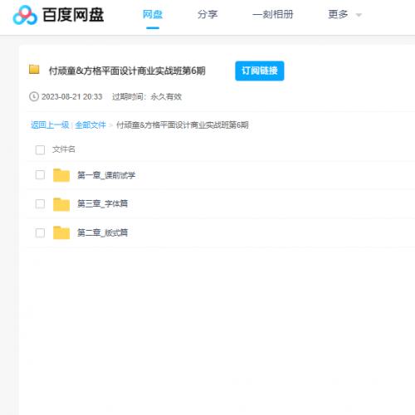415x415 pixels.
Task: Click the Baidu Netdisk cloud logo icon
Action: [25, 15]
